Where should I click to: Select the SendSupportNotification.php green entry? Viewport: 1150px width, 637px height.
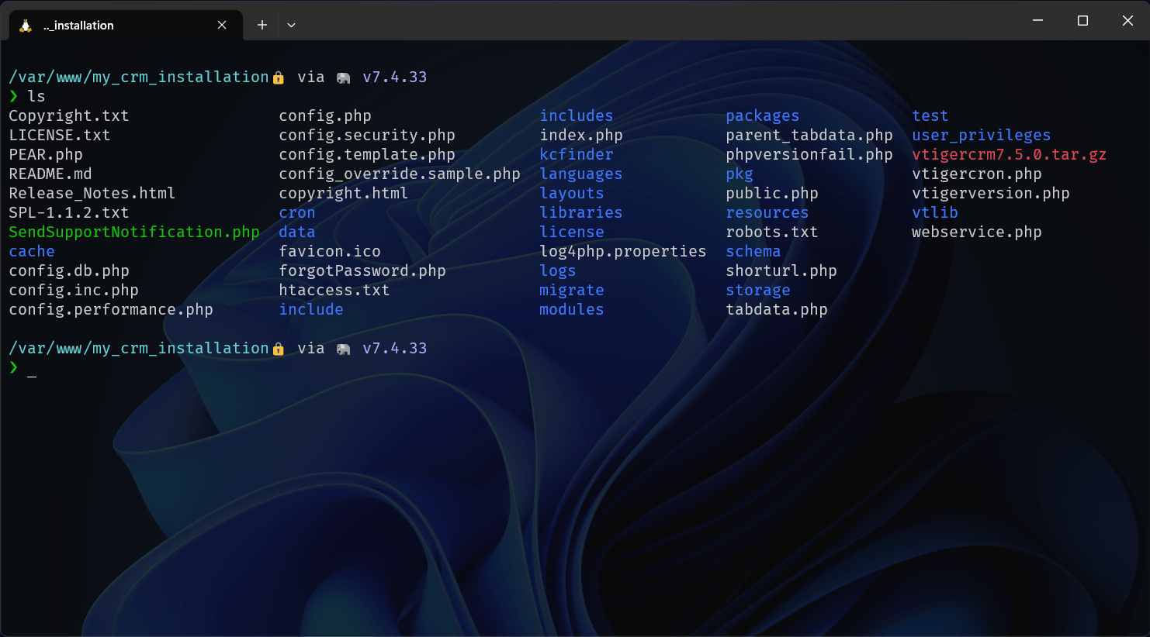tap(133, 232)
